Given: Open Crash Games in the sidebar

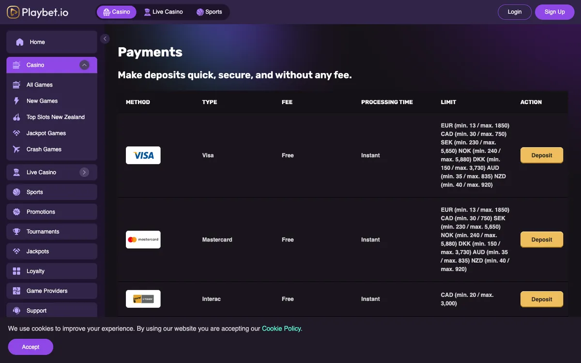Looking at the screenshot, I should click(52, 149).
